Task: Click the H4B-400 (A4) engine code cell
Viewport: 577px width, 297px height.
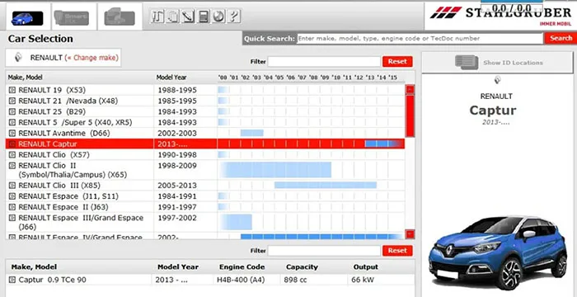Action: coord(240,280)
